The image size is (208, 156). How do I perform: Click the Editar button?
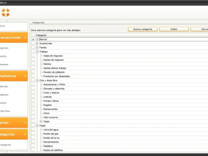point(174,29)
